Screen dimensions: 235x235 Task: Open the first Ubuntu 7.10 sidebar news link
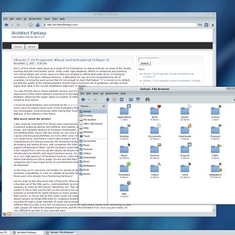(x=168, y=75)
